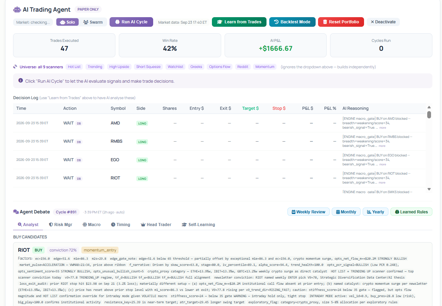This screenshot has height=306, width=442.
Task: Select the High Upside scanner chip
Action: (x=119, y=67)
